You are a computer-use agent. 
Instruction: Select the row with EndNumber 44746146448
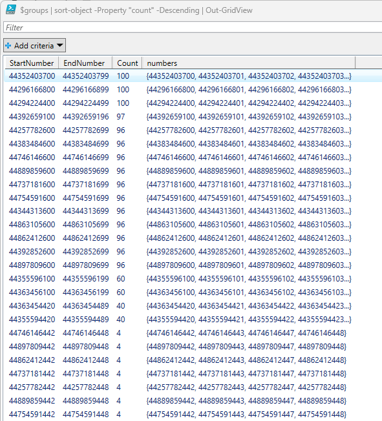(x=193, y=333)
